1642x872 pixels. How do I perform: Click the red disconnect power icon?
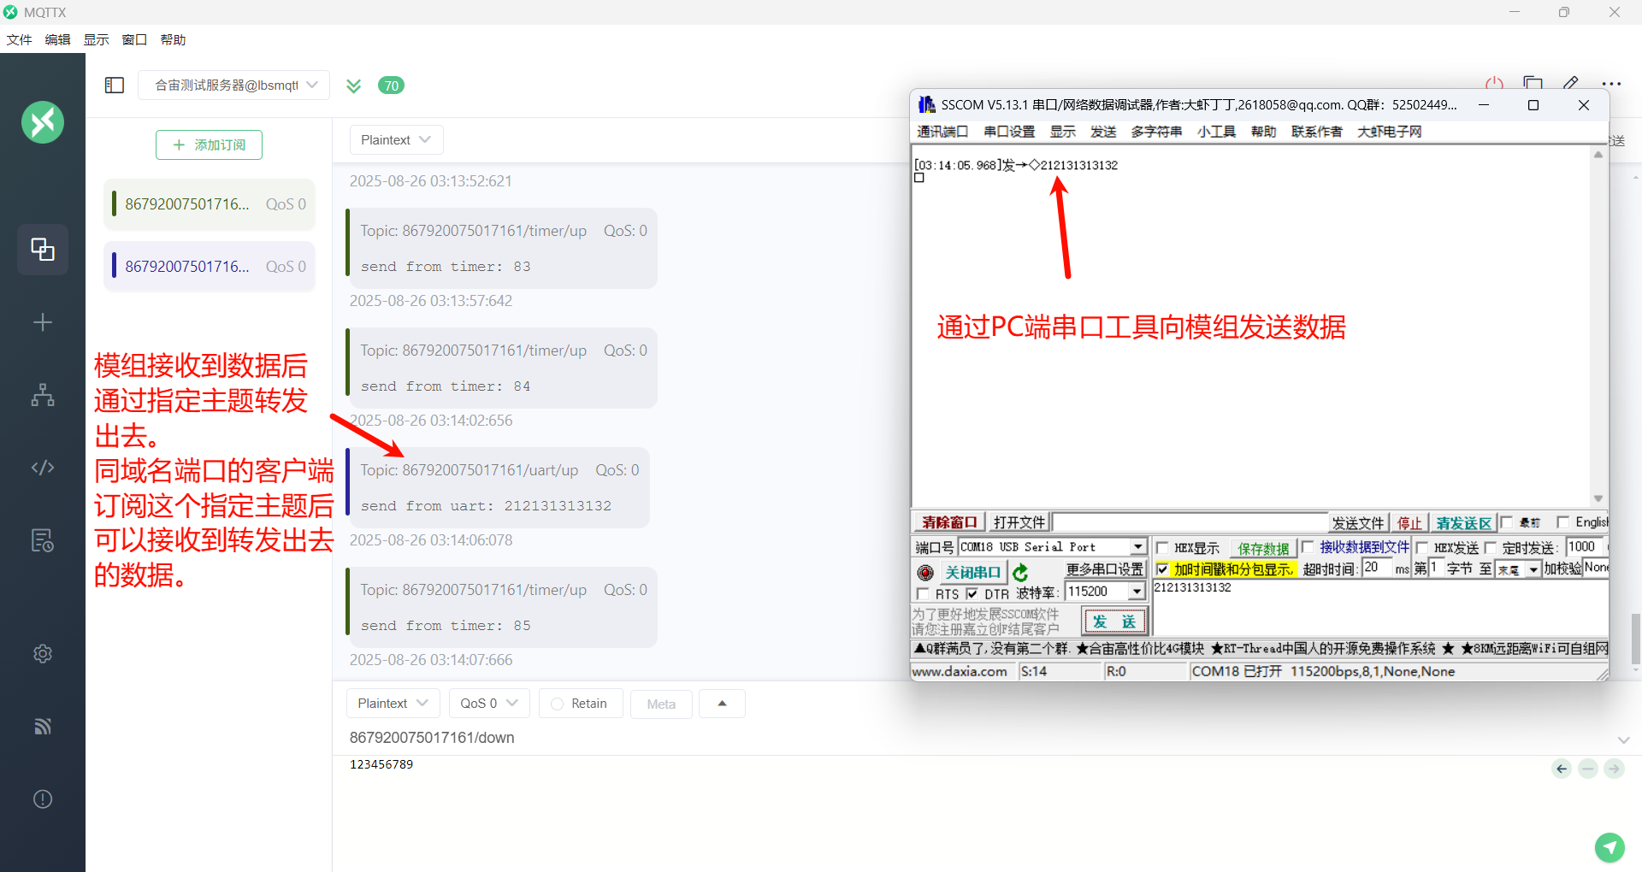tap(1494, 84)
